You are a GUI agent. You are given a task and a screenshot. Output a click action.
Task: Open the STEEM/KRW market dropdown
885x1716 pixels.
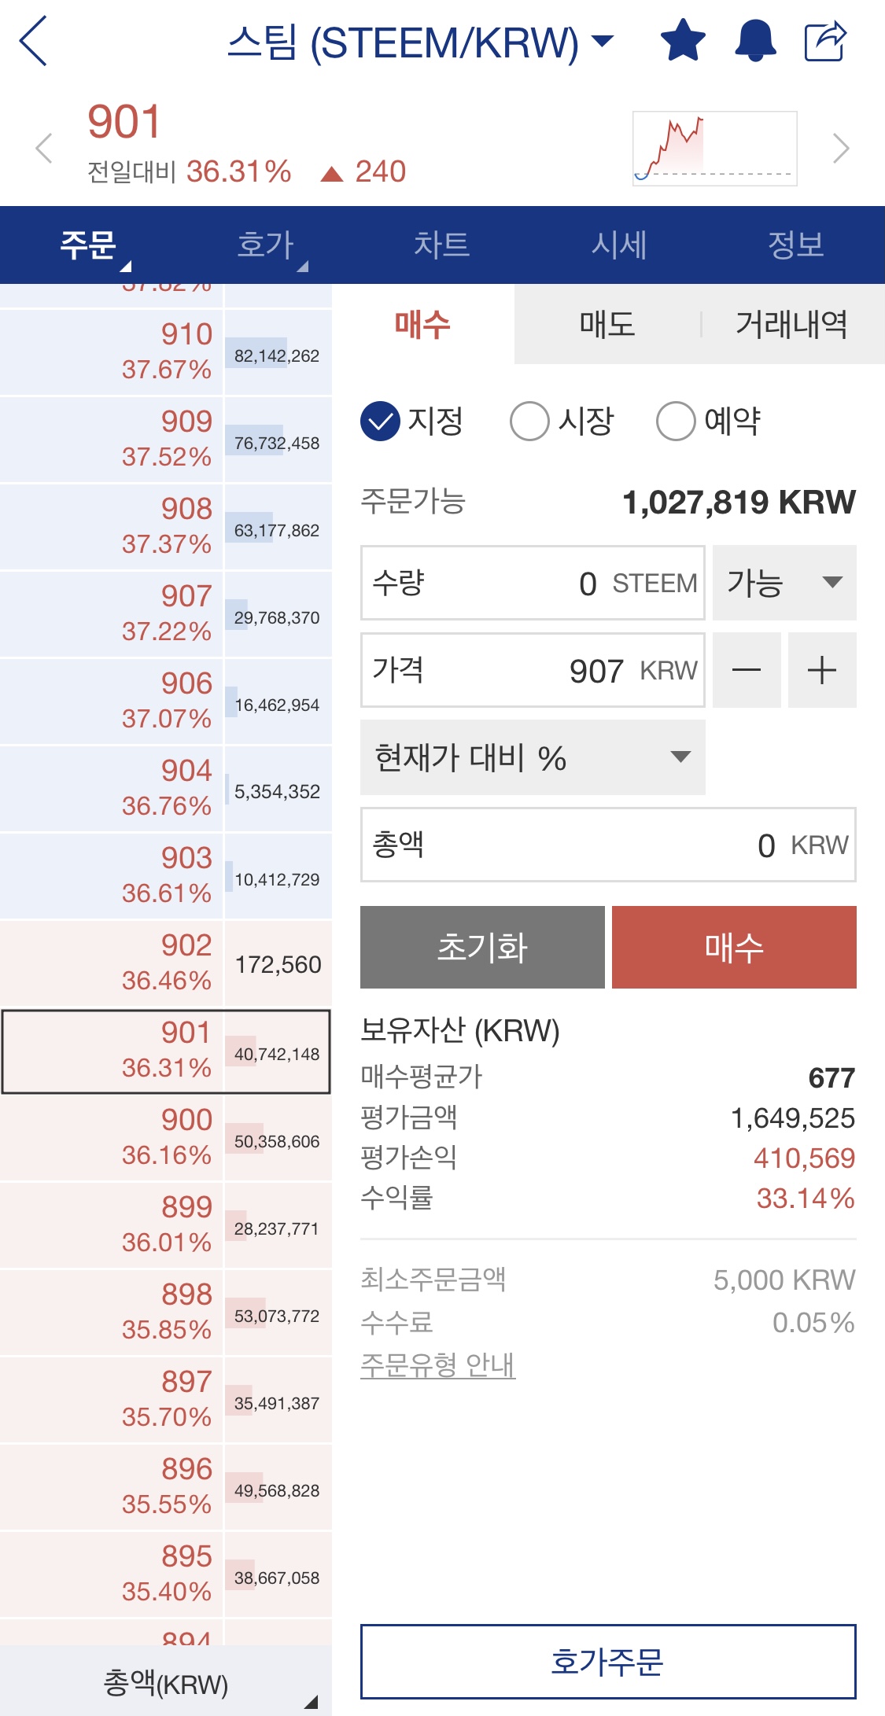click(421, 42)
